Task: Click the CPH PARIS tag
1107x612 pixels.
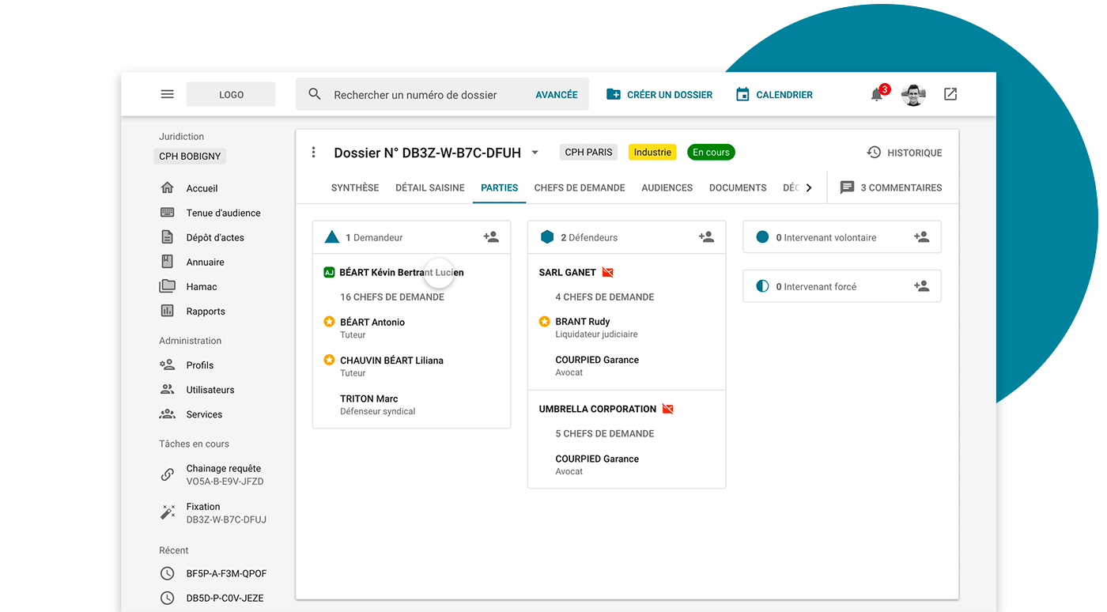Action: pyautogui.click(x=588, y=152)
